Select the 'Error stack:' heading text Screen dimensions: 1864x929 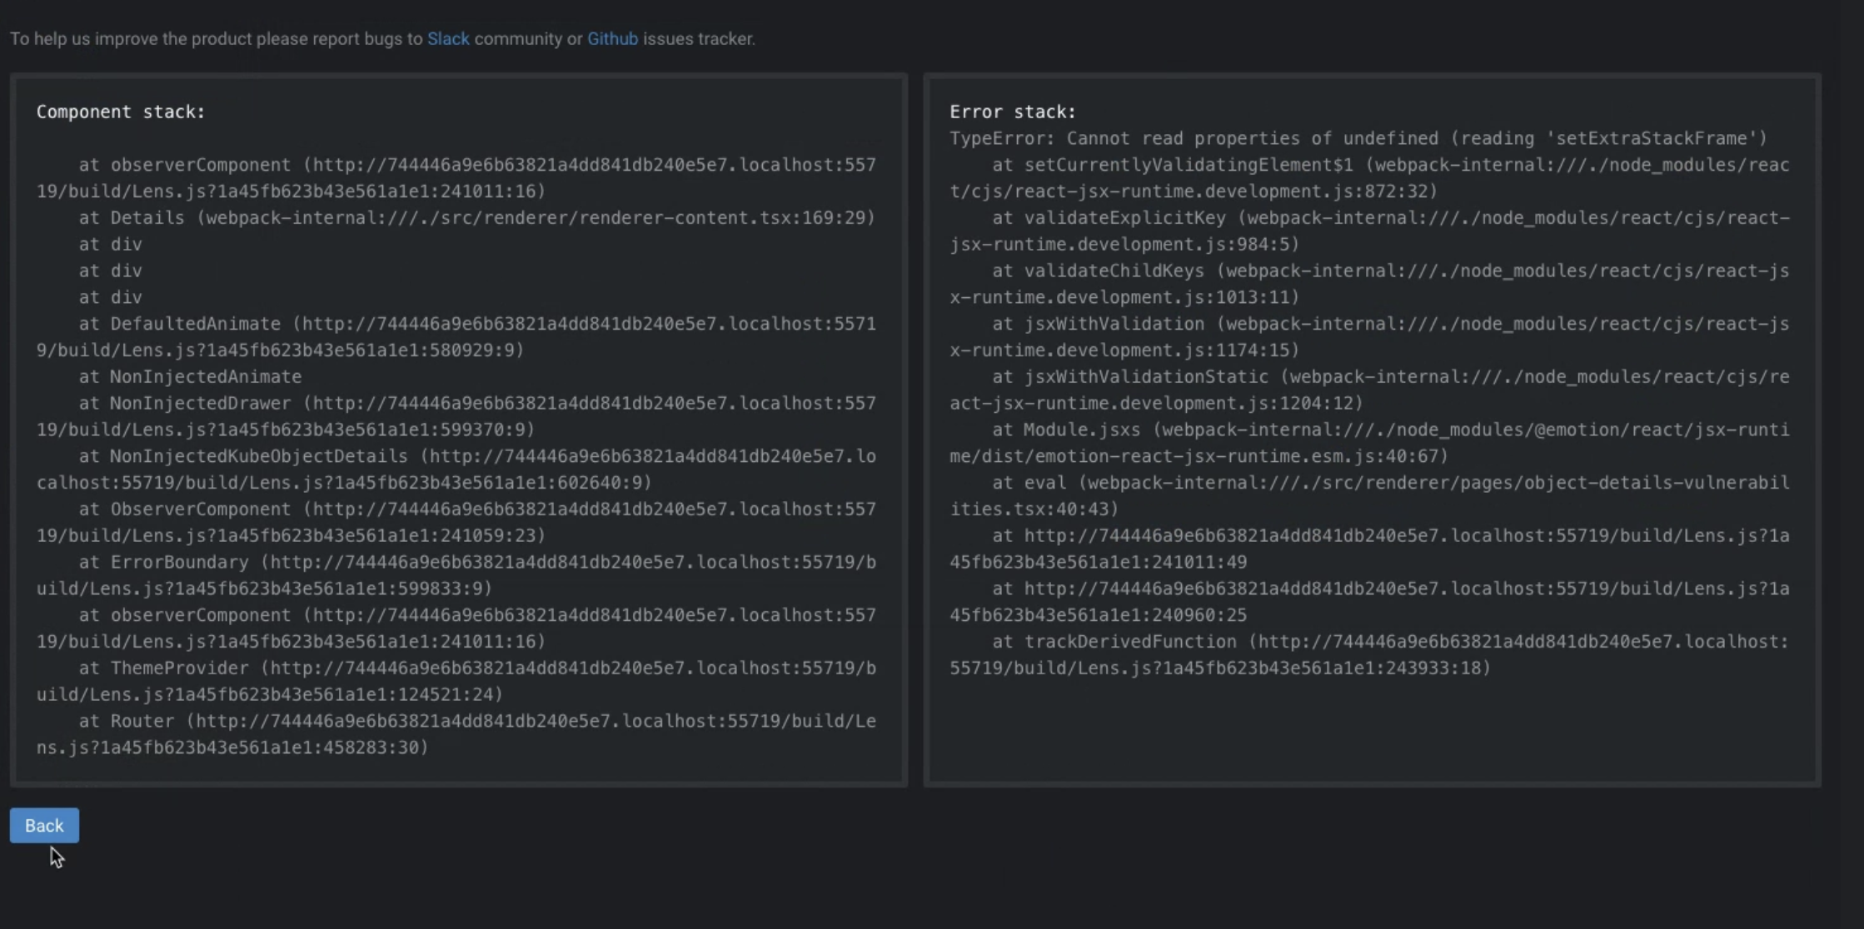pyautogui.click(x=1013, y=112)
